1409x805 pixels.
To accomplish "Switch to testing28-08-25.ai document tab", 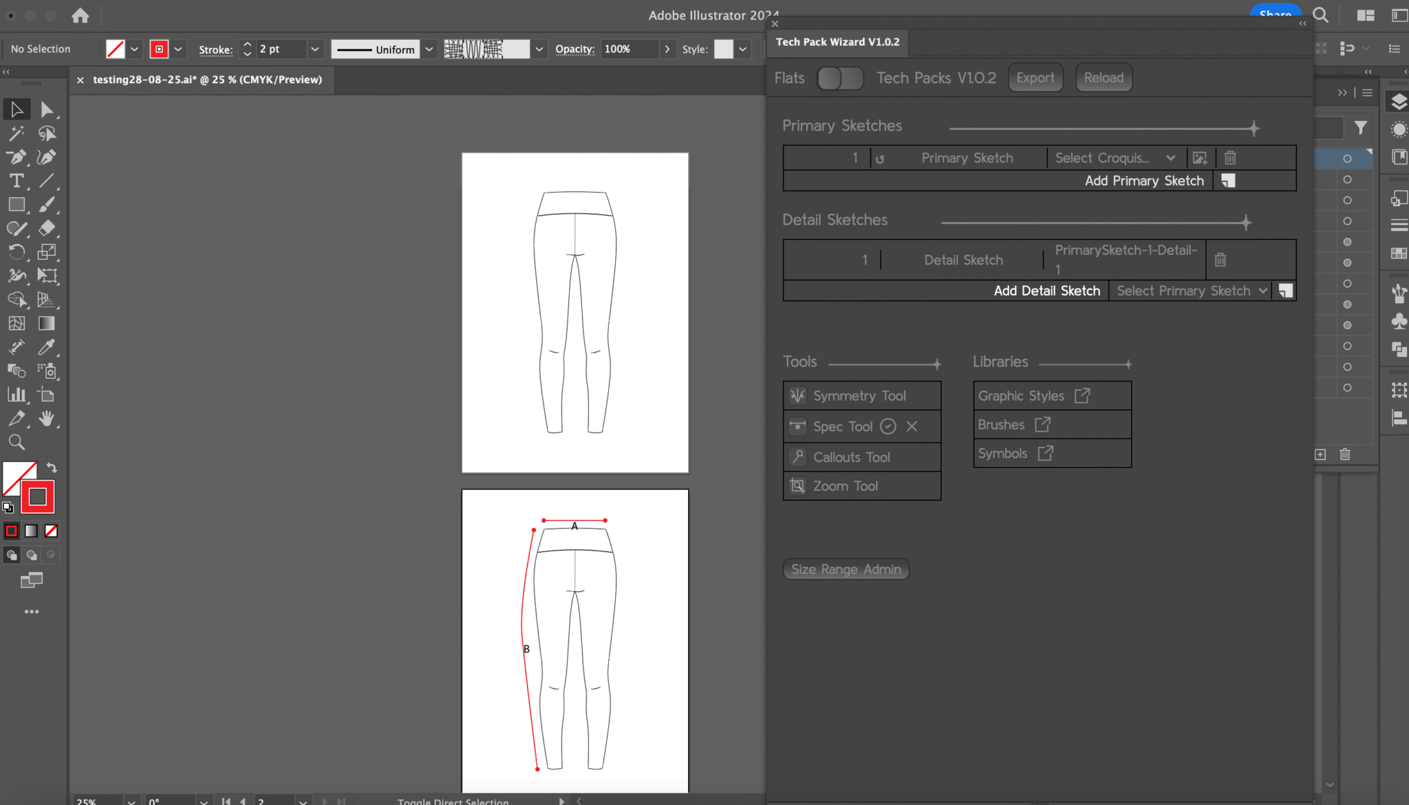I will point(207,80).
